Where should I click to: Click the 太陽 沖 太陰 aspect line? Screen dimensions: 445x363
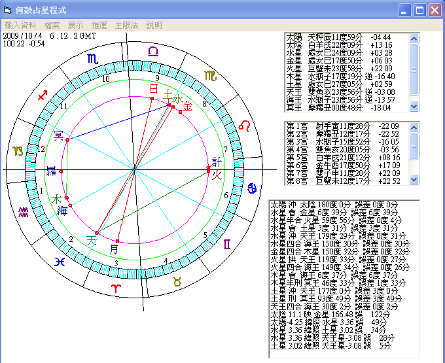pyautogui.click(x=337, y=205)
